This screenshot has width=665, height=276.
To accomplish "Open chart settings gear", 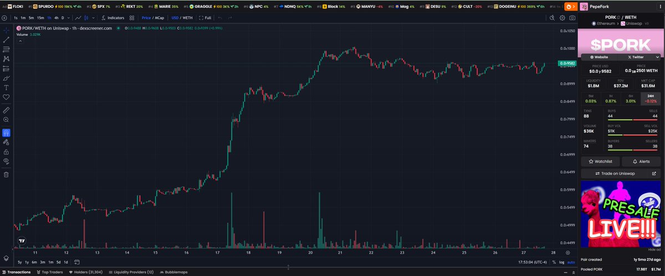I will tap(562, 18).
